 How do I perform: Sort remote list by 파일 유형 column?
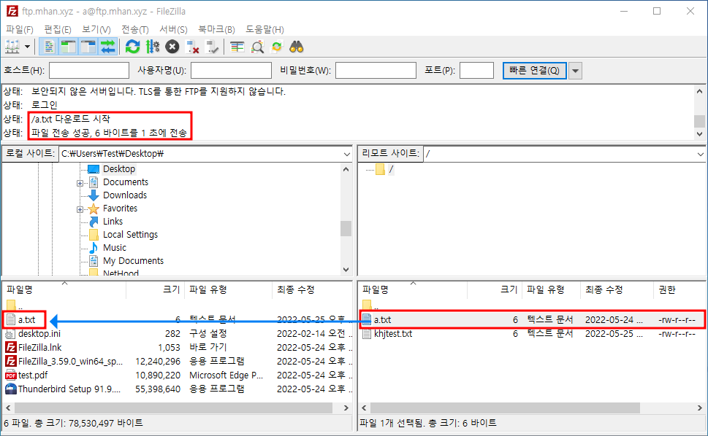[551, 289]
